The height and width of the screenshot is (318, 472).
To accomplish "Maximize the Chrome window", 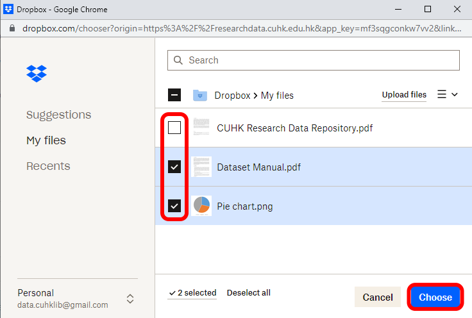I will pos(428,10).
